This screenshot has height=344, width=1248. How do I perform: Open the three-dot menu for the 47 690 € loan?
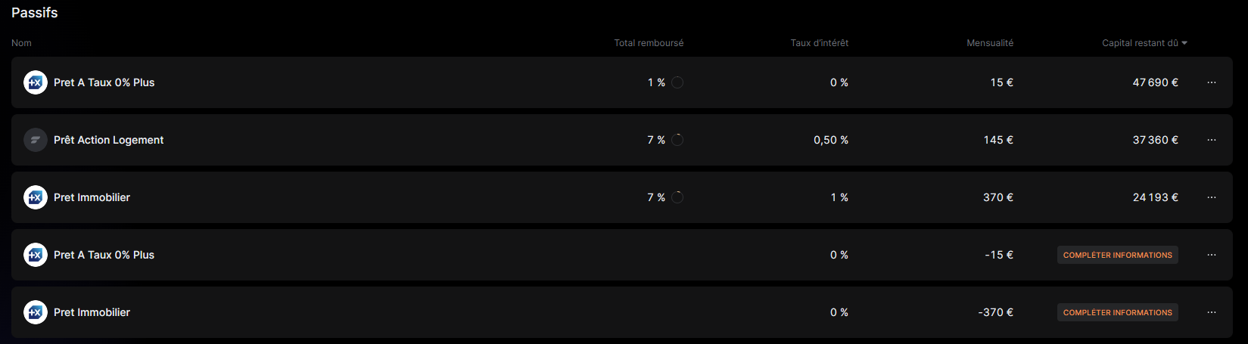[1212, 82]
